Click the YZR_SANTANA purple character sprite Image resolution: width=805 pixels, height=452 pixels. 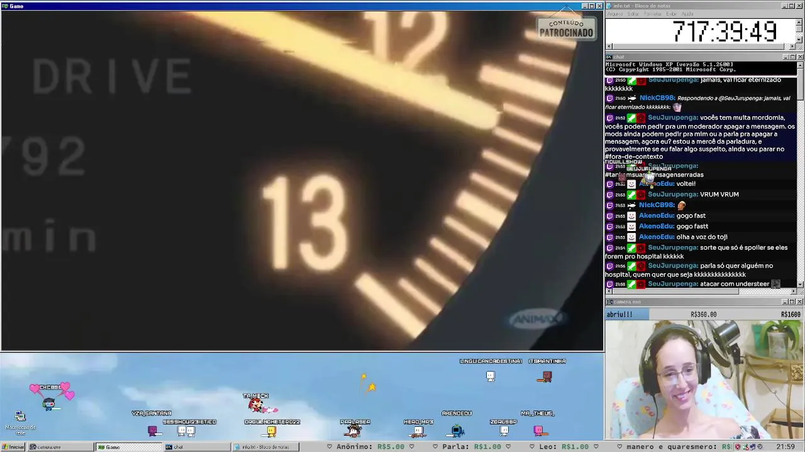pyautogui.click(x=152, y=431)
